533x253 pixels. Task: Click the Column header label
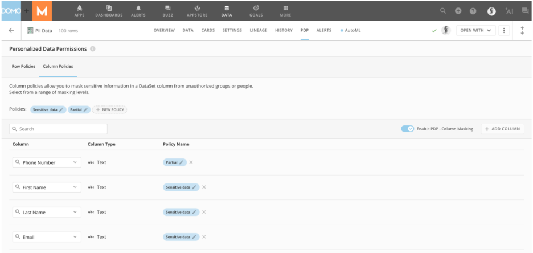pos(20,144)
